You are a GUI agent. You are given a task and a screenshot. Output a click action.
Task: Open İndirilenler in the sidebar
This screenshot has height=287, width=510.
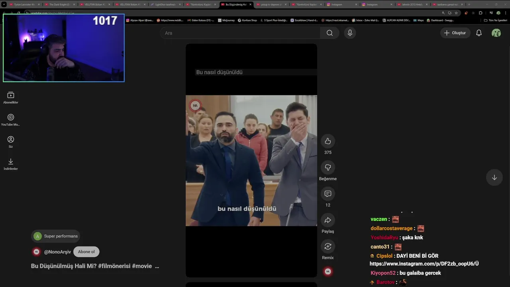[11, 164]
